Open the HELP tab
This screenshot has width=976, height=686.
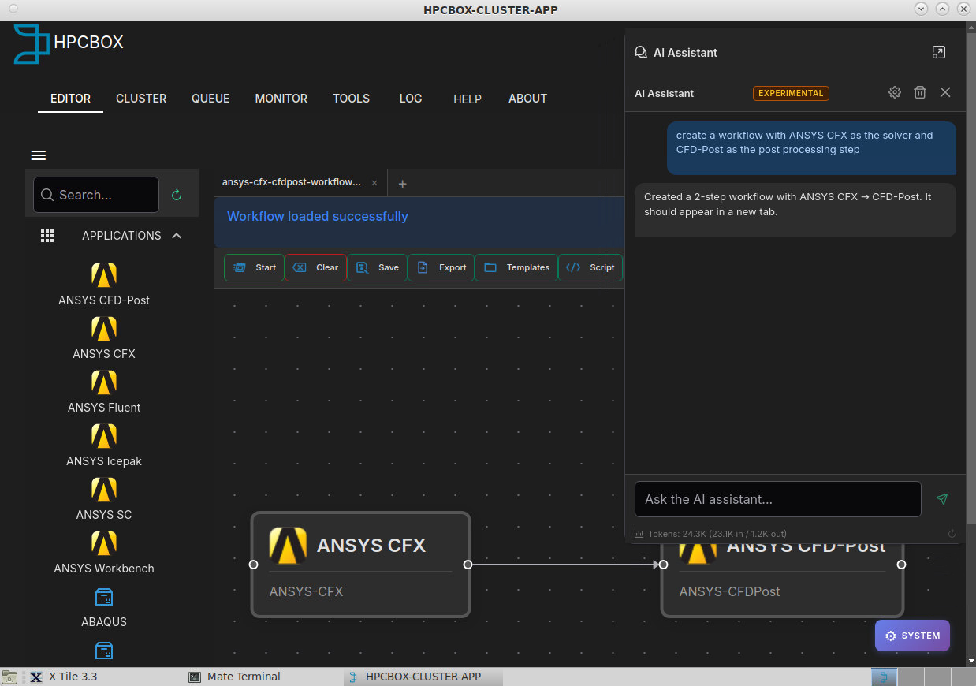(468, 99)
